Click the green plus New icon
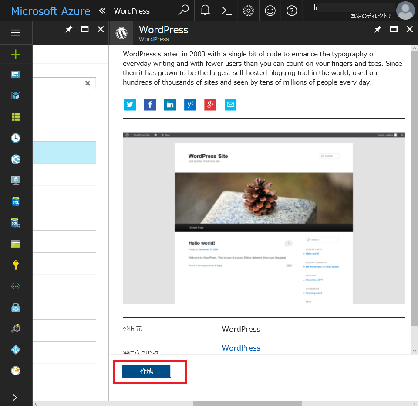The height and width of the screenshot is (406, 418). [x=16, y=54]
